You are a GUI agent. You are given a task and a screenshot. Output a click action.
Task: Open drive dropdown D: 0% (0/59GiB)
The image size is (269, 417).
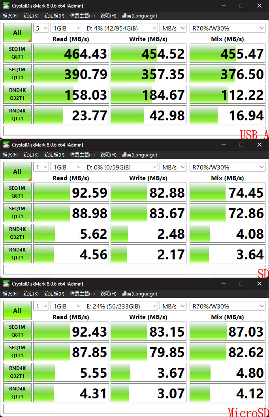click(121, 167)
